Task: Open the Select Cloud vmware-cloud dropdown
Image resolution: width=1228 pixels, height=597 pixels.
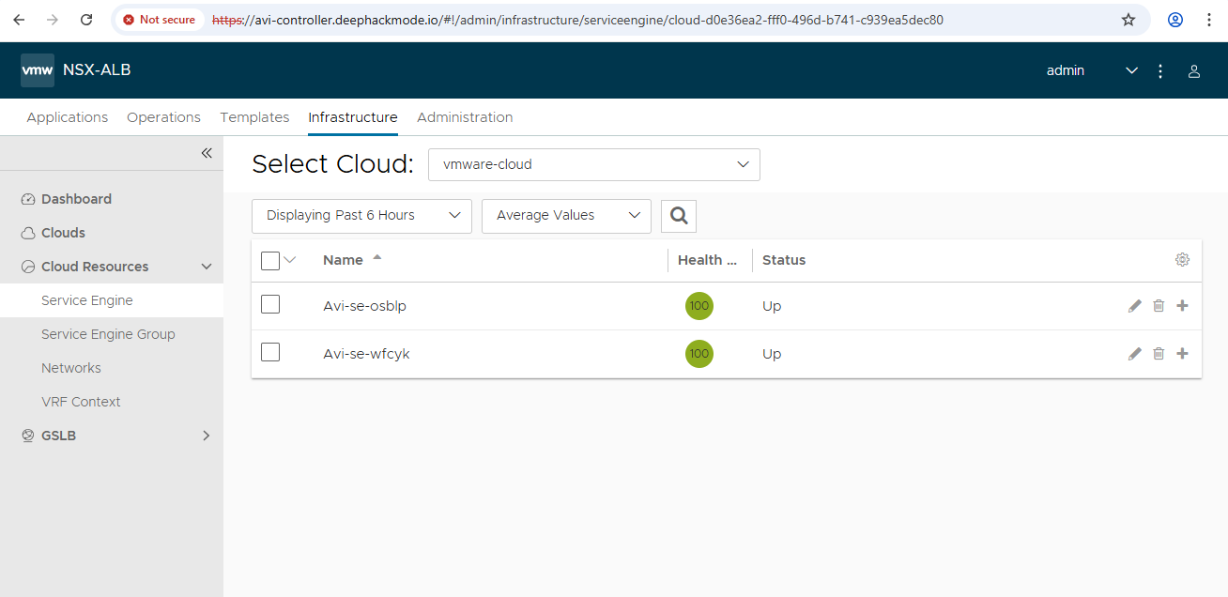Action: click(x=594, y=164)
